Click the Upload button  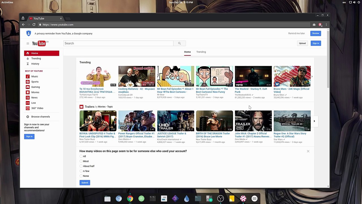[302, 43]
